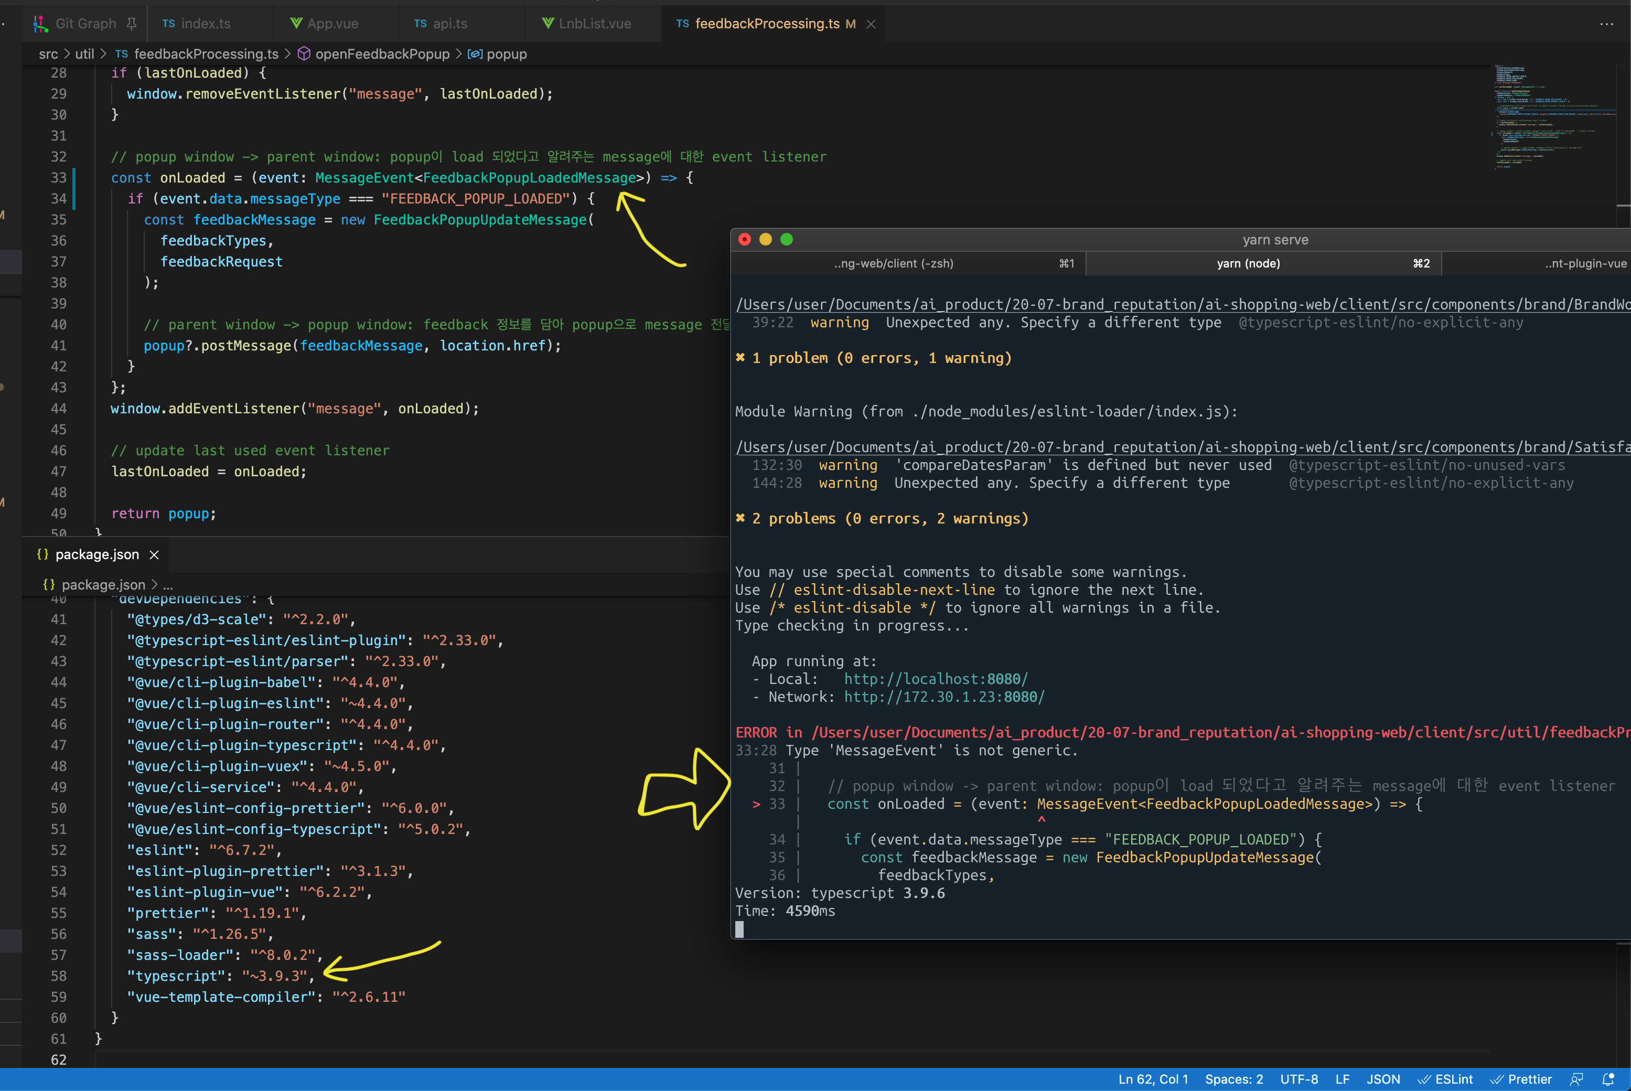Close the package.json editor tab
1631x1091 pixels.
click(154, 554)
